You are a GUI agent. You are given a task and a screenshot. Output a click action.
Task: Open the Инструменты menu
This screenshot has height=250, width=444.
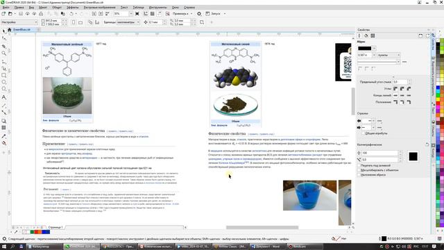(157, 8)
